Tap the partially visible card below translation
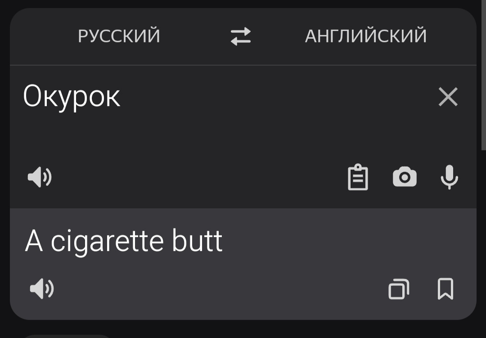 (x=67, y=336)
